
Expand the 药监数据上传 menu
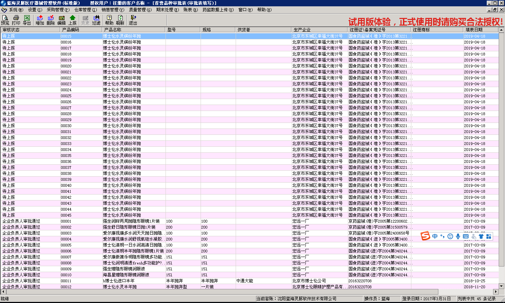tap(218, 10)
